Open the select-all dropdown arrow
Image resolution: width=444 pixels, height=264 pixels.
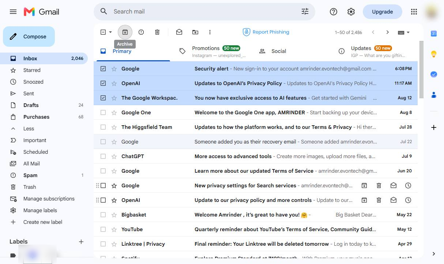point(111,32)
